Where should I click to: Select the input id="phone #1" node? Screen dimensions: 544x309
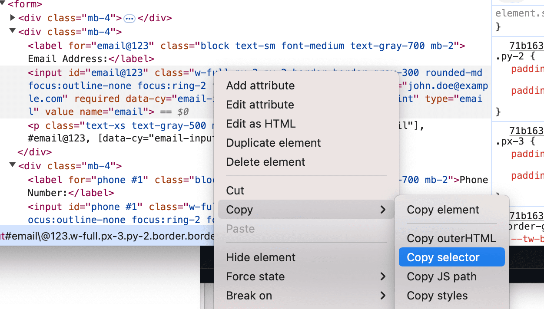click(122, 207)
